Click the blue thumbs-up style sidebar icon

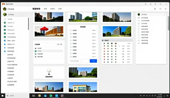pyautogui.click(x=5, y=44)
